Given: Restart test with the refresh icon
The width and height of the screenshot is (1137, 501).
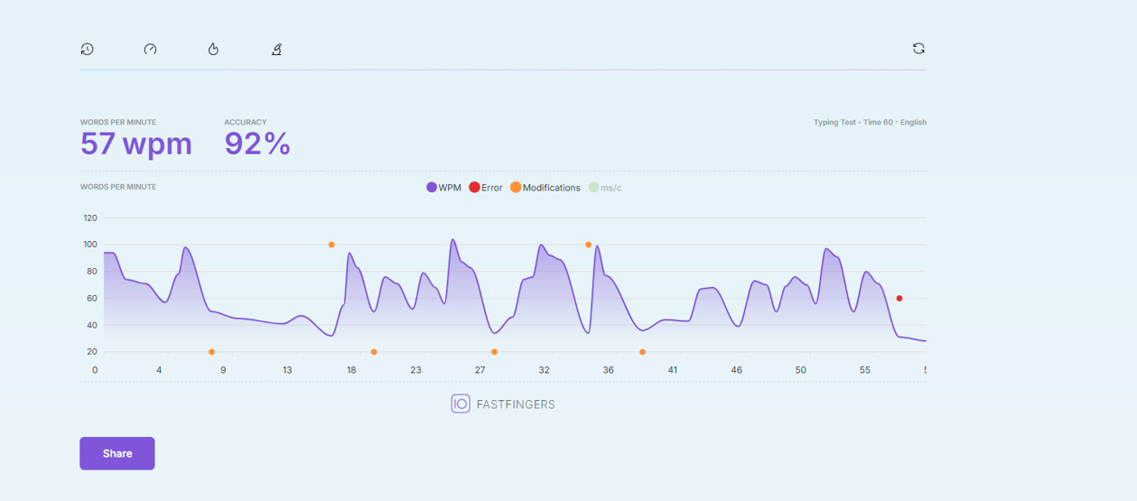Looking at the screenshot, I should pyautogui.click(x=918, y=49).
